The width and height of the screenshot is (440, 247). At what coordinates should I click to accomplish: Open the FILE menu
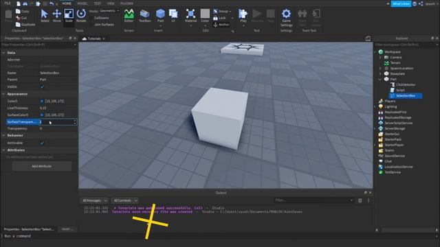pos(8,3)
